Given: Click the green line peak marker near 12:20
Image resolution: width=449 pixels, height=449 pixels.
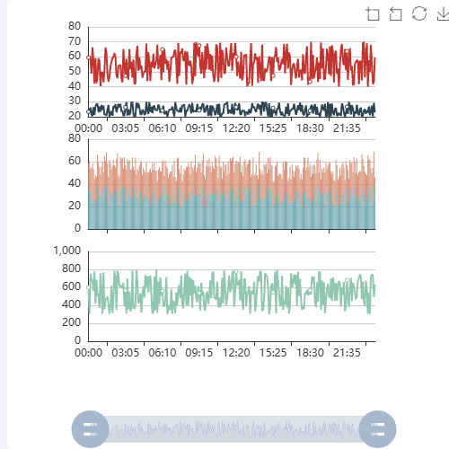Looking at the screenshot, I should (236, 271).
